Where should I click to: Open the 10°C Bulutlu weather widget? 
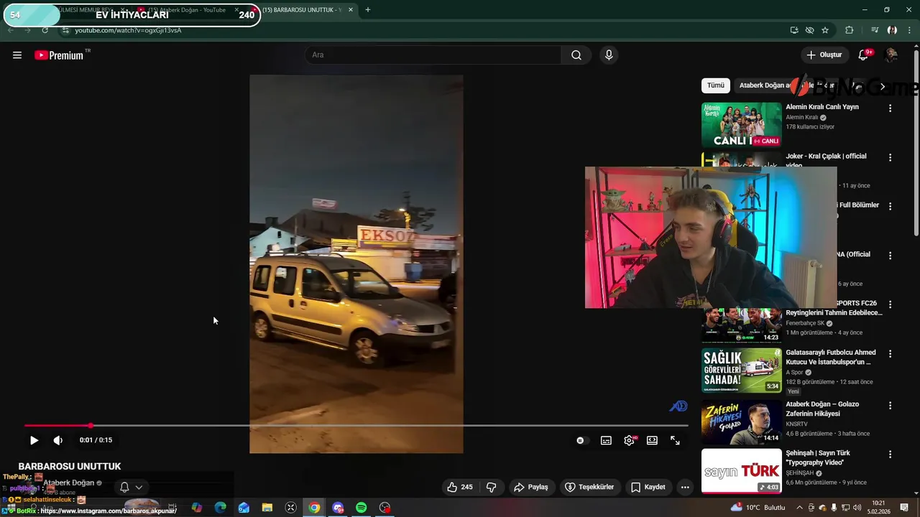[x=757, y=508]
